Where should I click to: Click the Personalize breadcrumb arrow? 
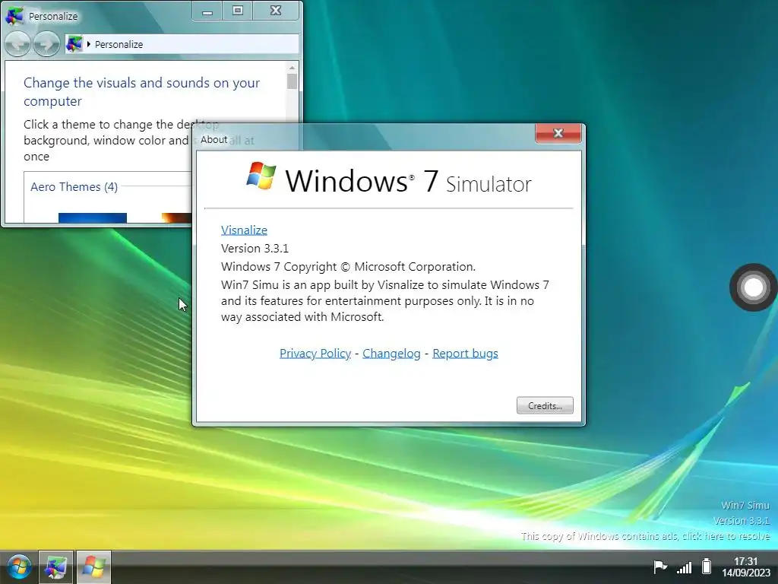[89, 44]
